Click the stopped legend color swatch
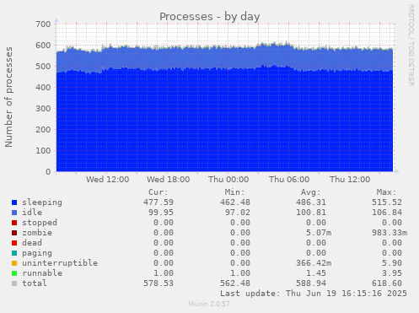Image resolution: width=419 pixels, height=313 pixels. [x=14, y=223]
